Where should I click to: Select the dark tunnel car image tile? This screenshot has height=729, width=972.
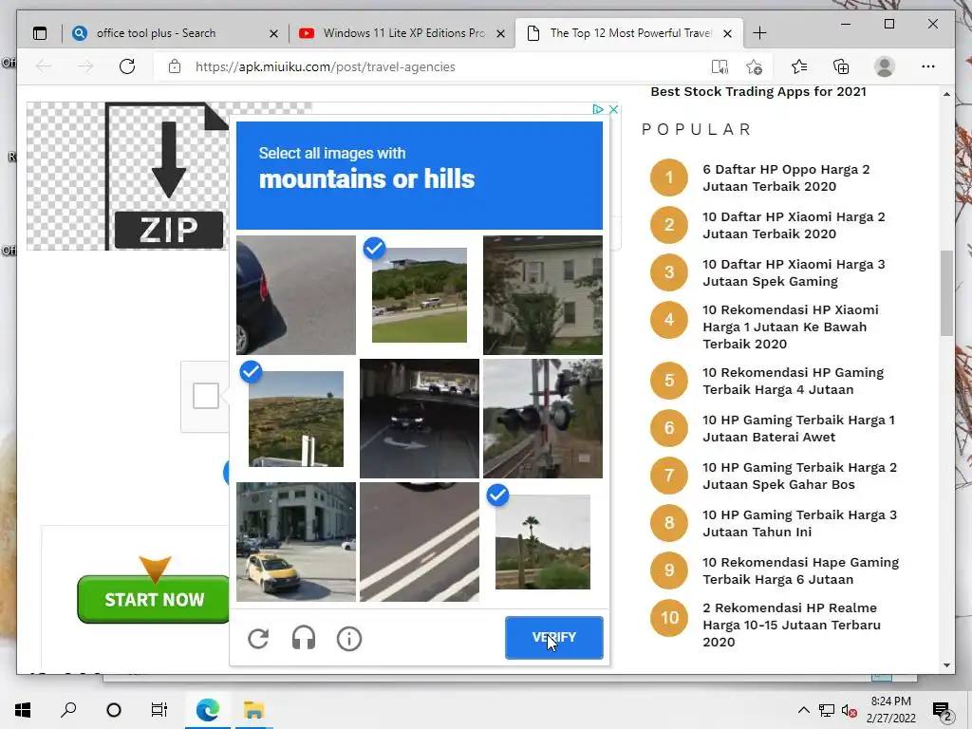[419, 419]
